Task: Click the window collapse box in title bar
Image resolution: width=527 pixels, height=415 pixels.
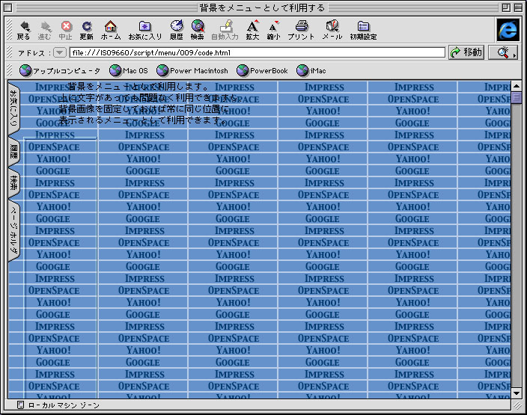Action: pos(518,7)
